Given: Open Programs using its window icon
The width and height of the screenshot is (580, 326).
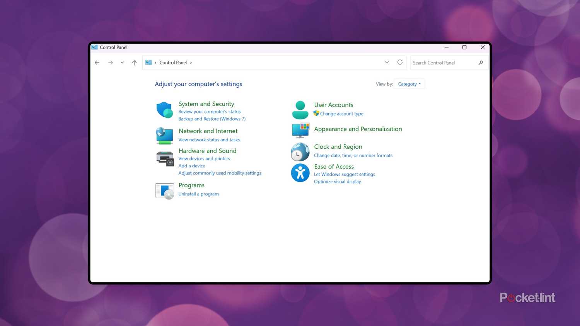Looking at the screenshot, I should [164, 190].
